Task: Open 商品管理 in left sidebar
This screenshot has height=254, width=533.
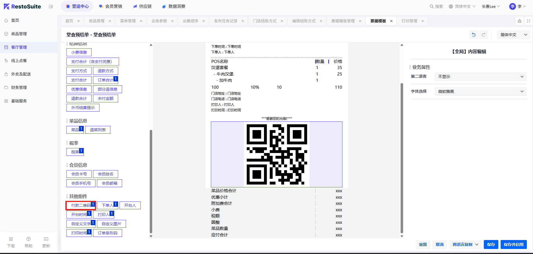Action: [29, 34]
